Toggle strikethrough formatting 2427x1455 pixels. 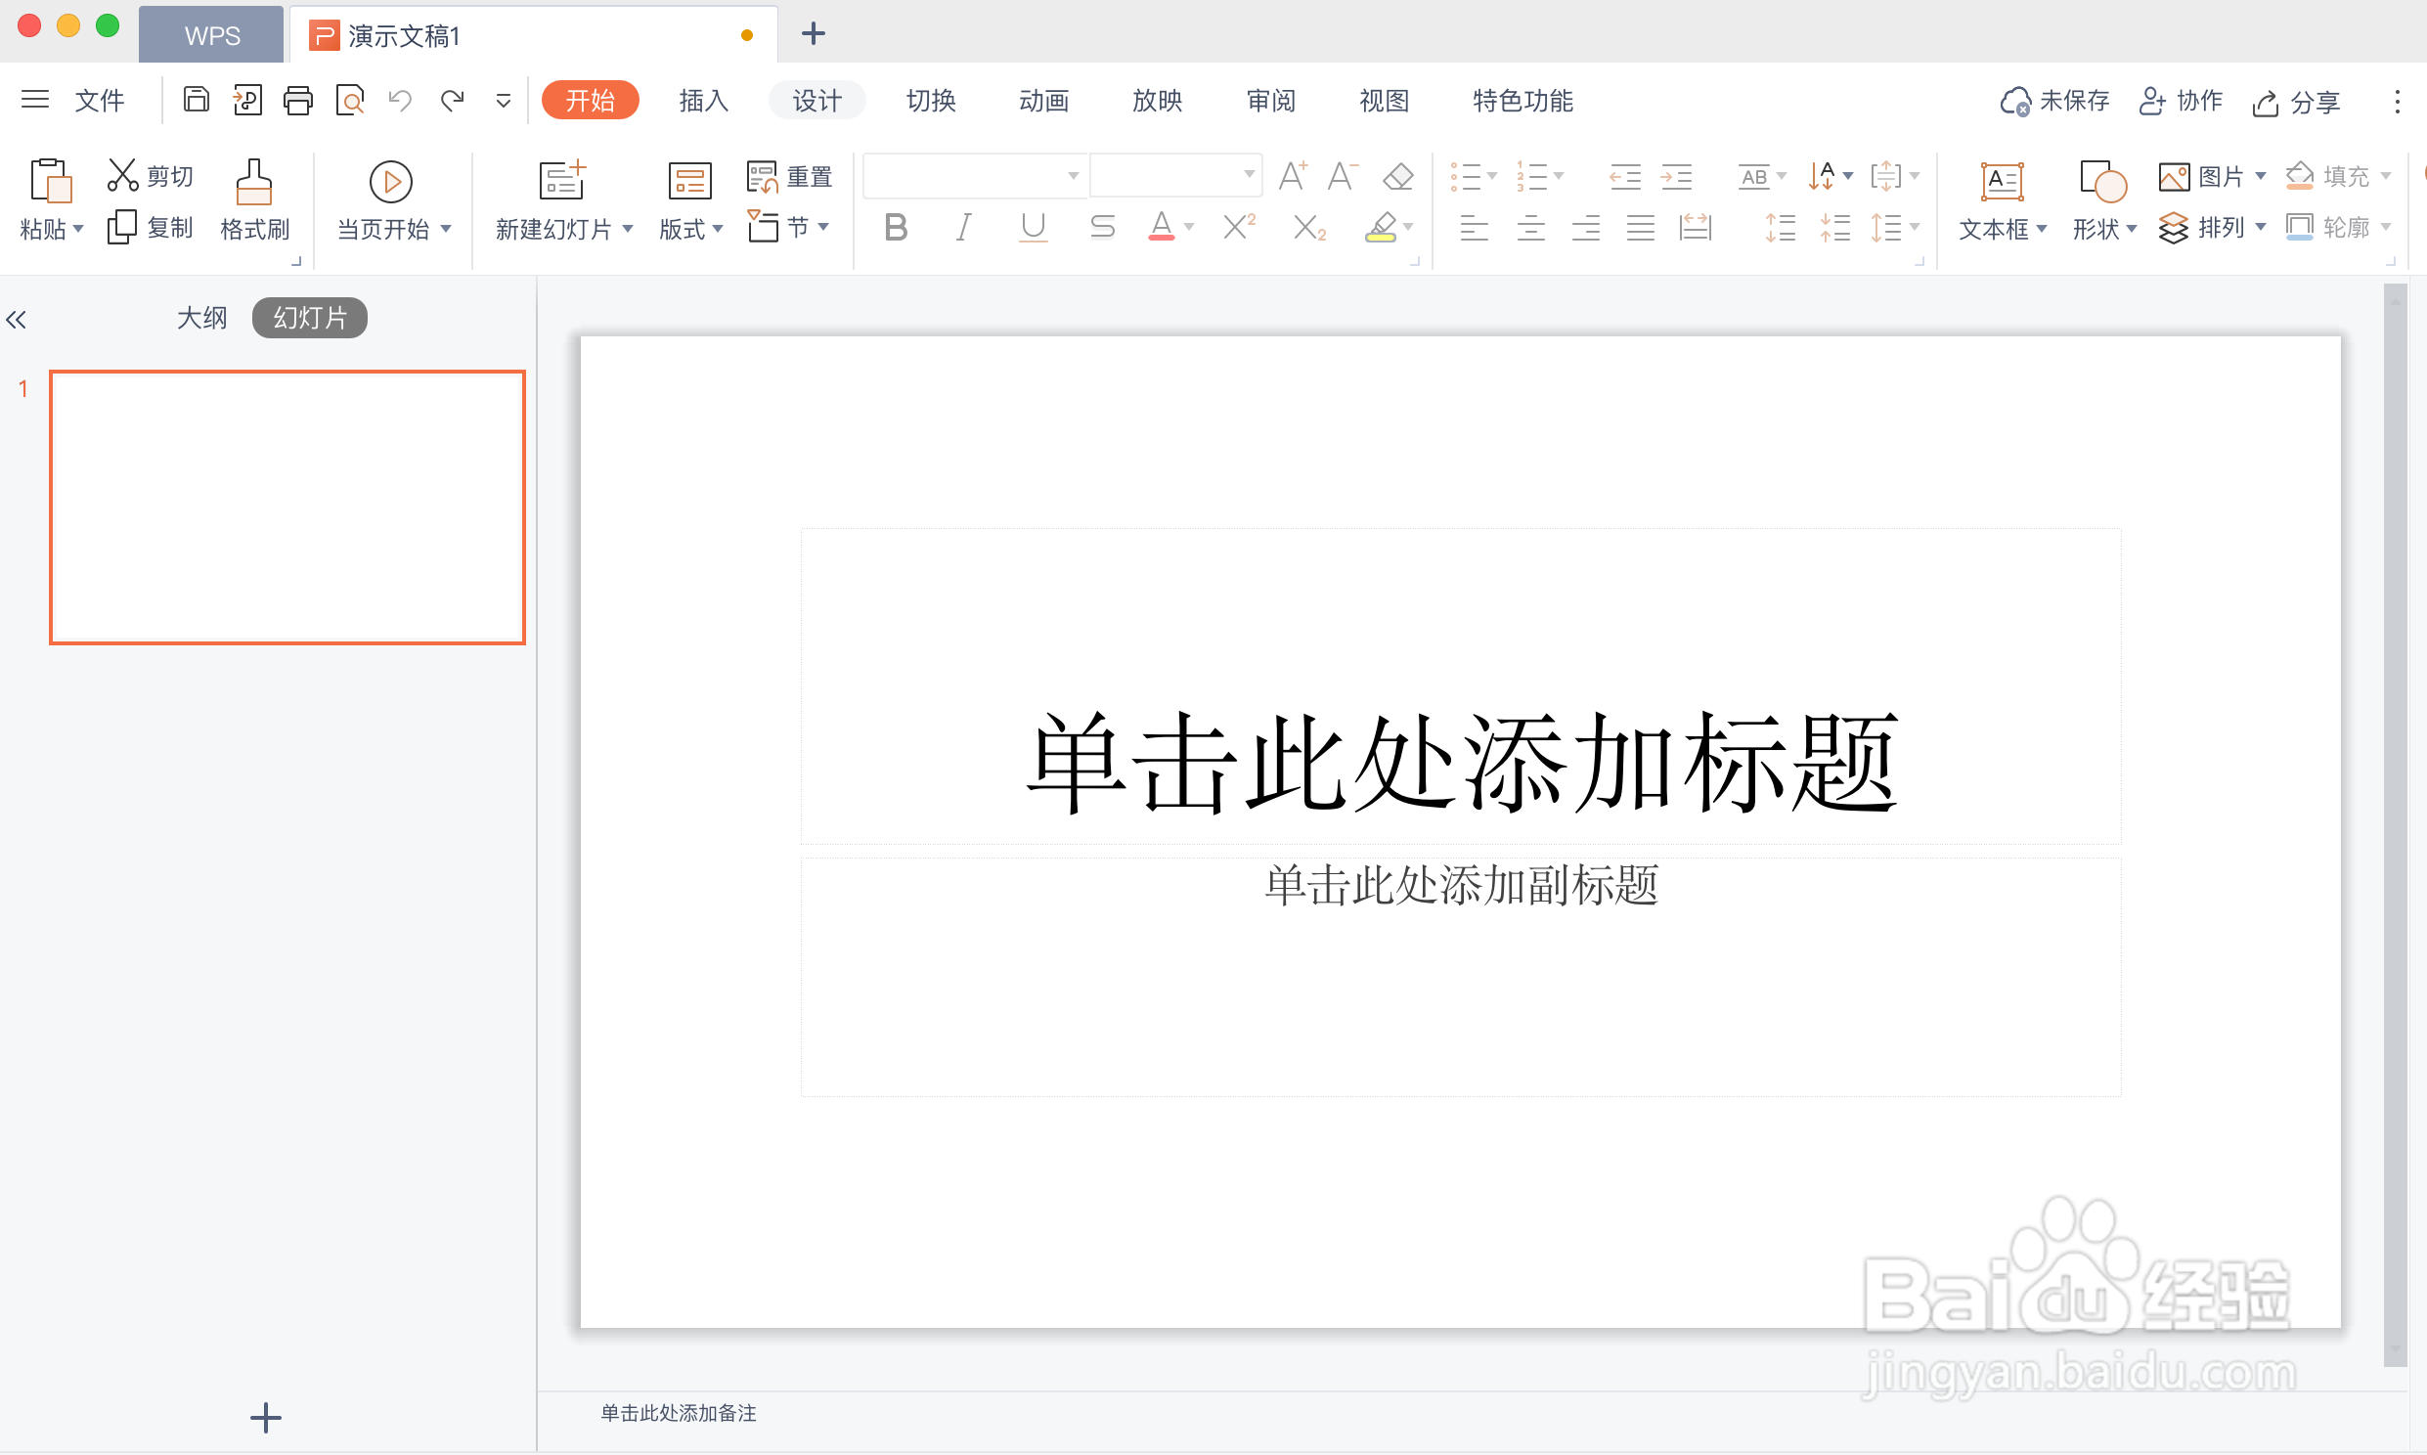click(1102, 228)
